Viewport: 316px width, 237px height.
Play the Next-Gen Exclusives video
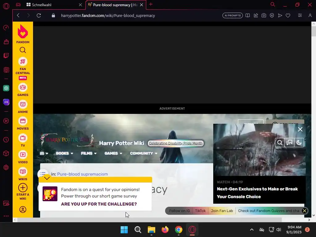click(x=259, y=150)
